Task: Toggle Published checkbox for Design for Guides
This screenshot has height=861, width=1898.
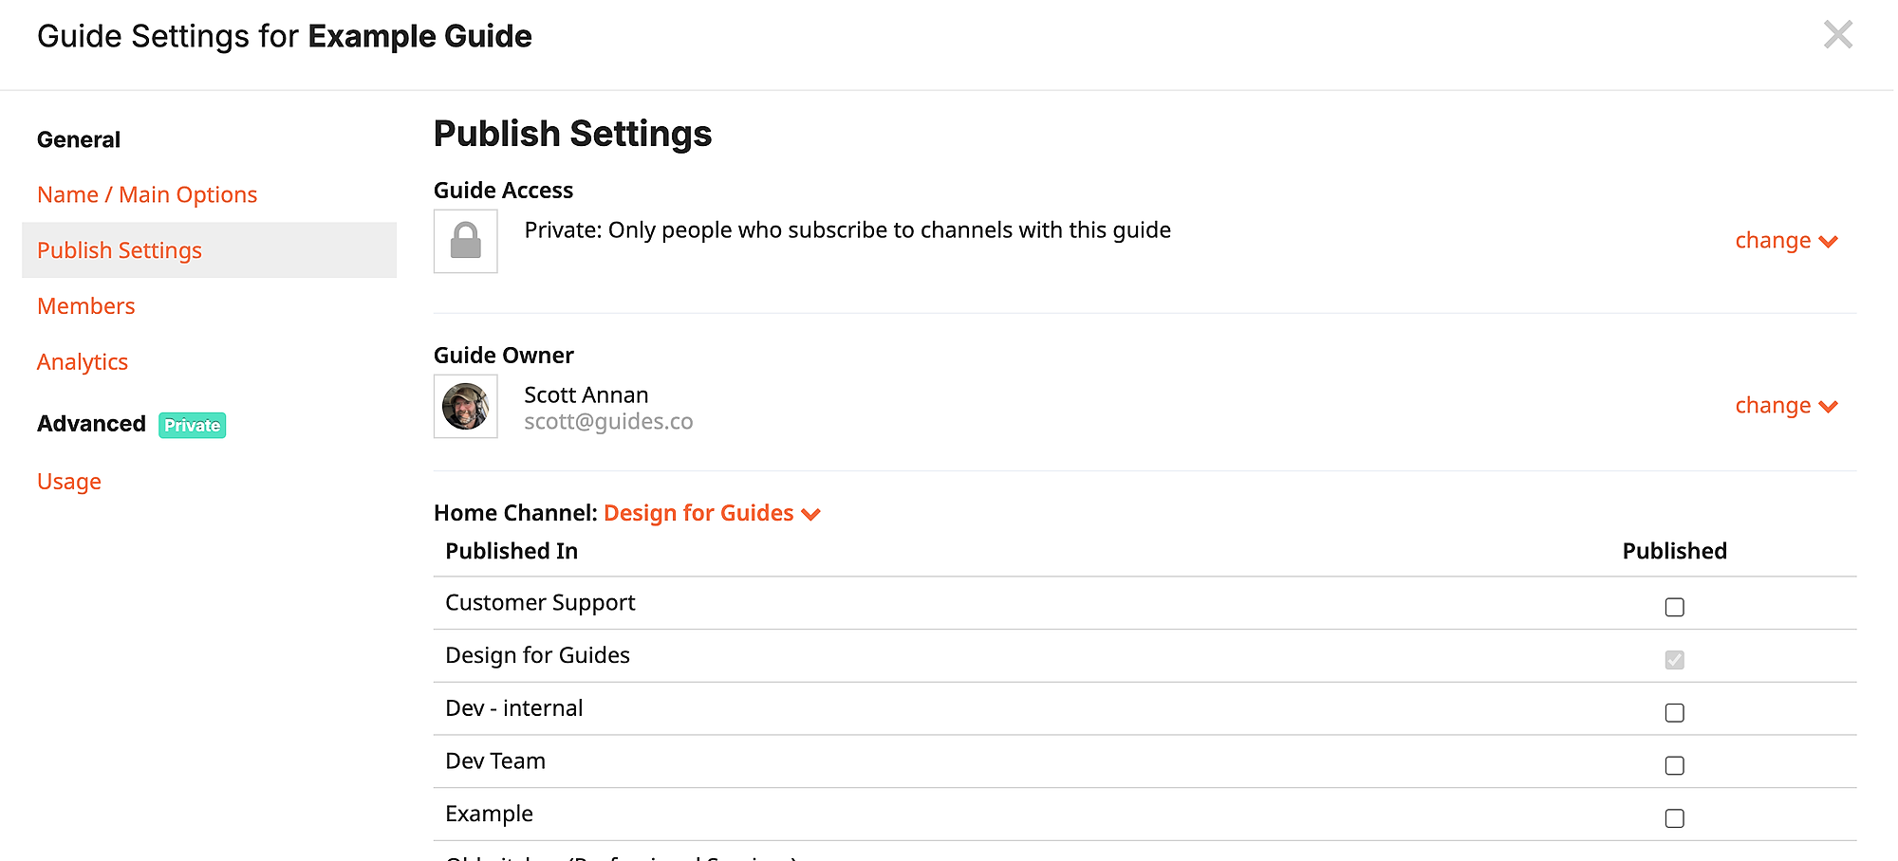Action: pyautogui.click(x=1674, y=660)
